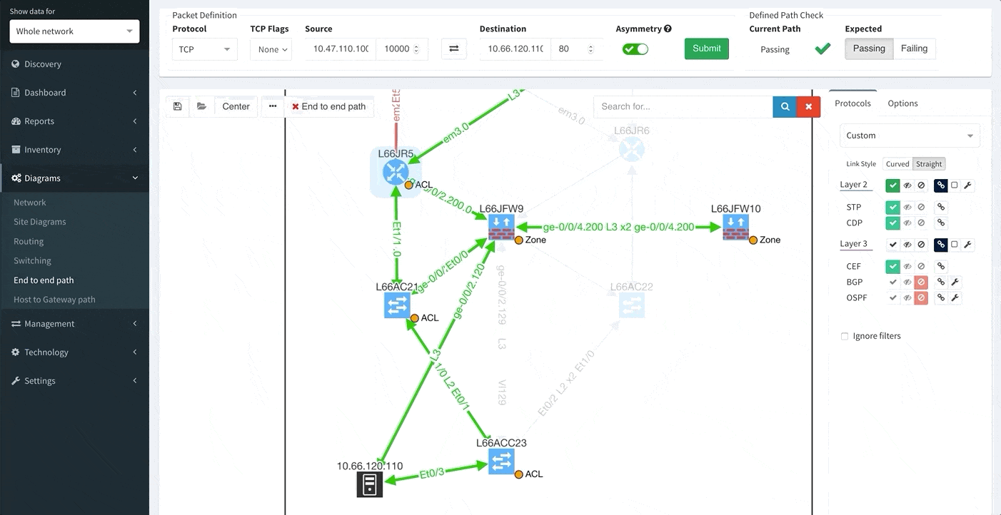Expand the Reports sidebar menu
Viewport: 1001px width, 515px height.
coord(74,121)
